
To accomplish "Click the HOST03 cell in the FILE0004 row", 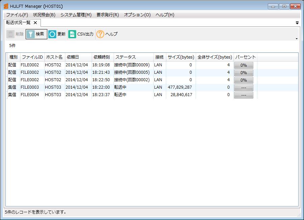I will [53, 95].
